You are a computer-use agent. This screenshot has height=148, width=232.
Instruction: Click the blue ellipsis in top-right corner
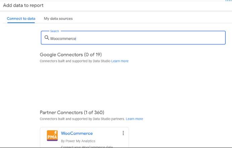[228, 1]
